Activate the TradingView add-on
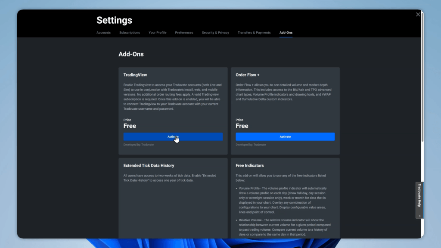Viewport: 441px width, 248px height. tap(173, 136)
